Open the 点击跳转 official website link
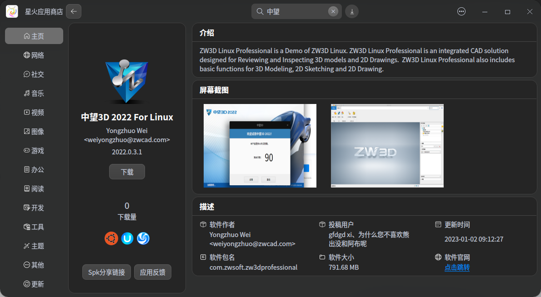This screenshot has height=297, width=541. (x=457, y=268)
